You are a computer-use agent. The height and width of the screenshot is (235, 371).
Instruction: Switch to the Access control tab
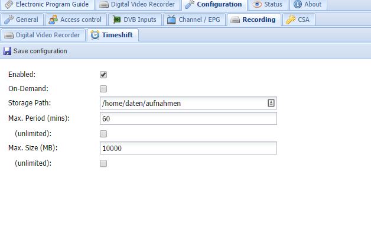coord(76,20)
